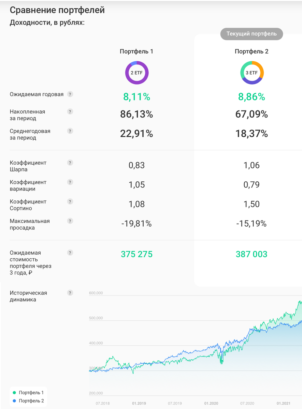Click the help icon near Ожидаемая стоимость портфеля

tap(70, 253)
